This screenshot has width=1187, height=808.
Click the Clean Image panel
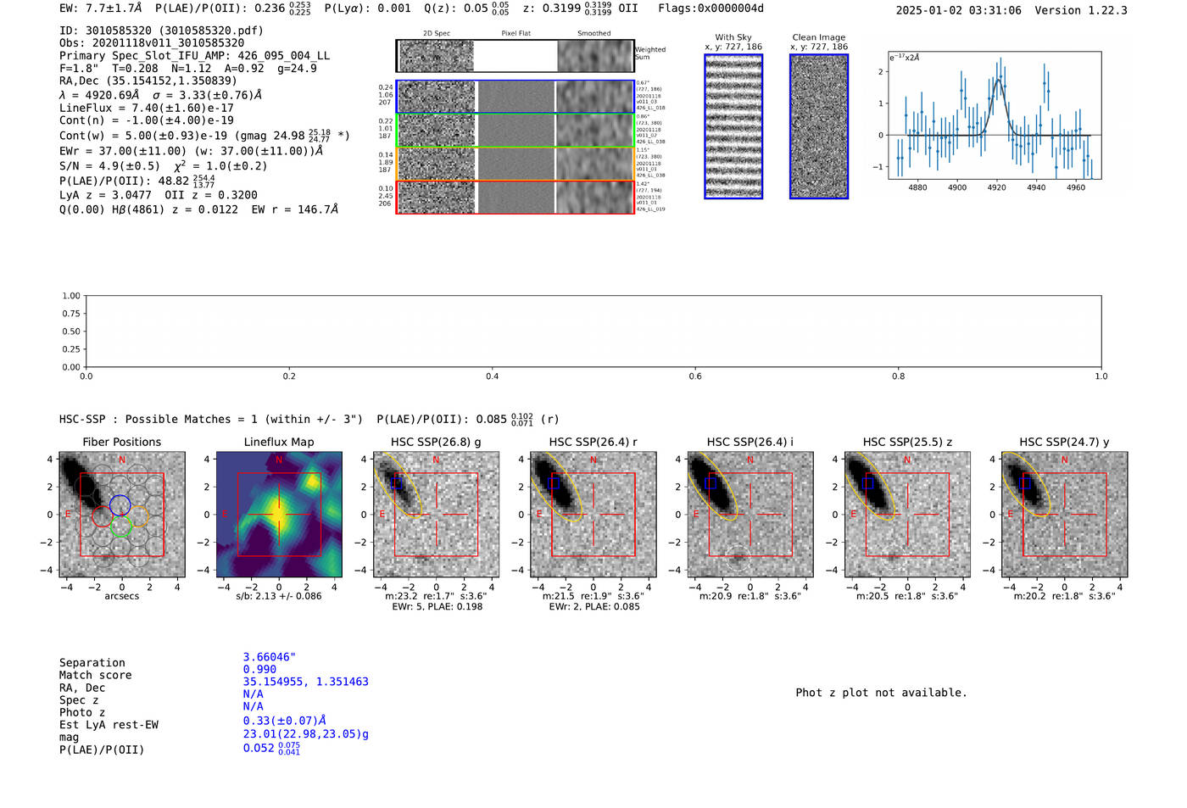coord(819,126)
